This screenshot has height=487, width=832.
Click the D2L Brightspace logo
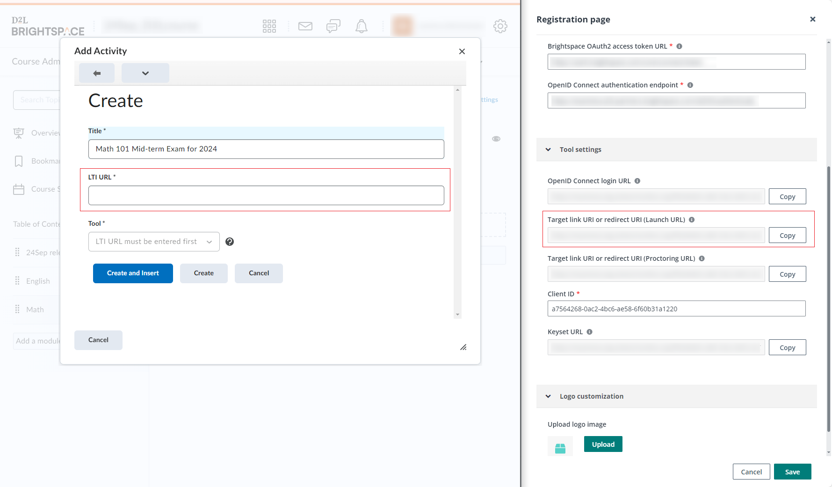(48, 26)
